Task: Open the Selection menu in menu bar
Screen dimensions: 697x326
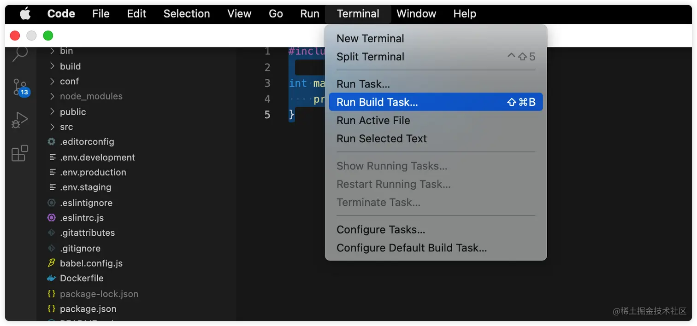Action: pyautogui.click(x=187, y=14)
